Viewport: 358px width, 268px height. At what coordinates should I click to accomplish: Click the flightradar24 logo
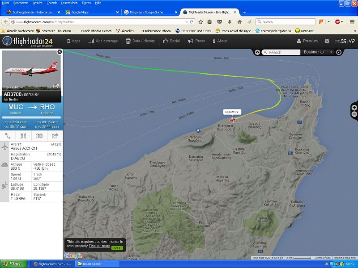point(28,42)
